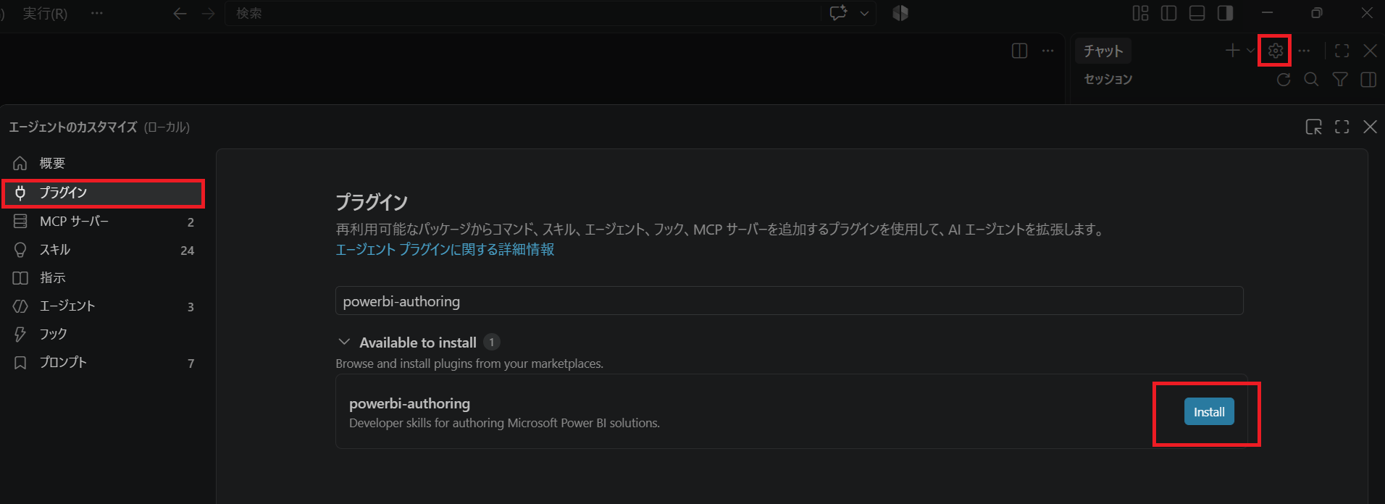This screenshot has width=1385, height=504.
Task: Filter the sessions list
Action: [1340, 80]
